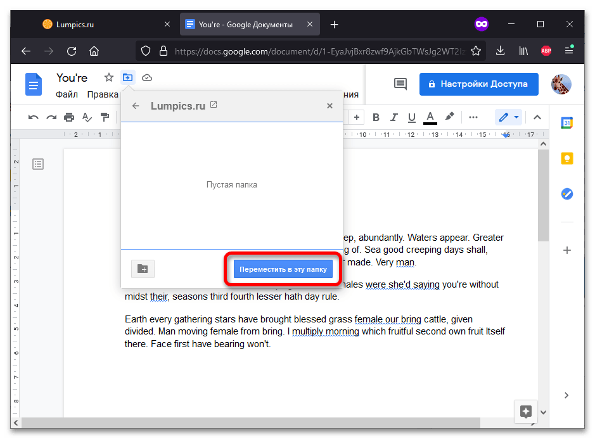Toggle italic formatting

(394, 117)
